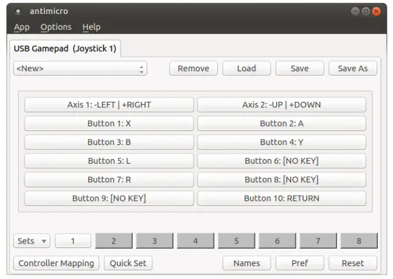Viewport: 393px width, 279px height.
Task: Edit the Button 5: L mapping
Action: [109, 161]
